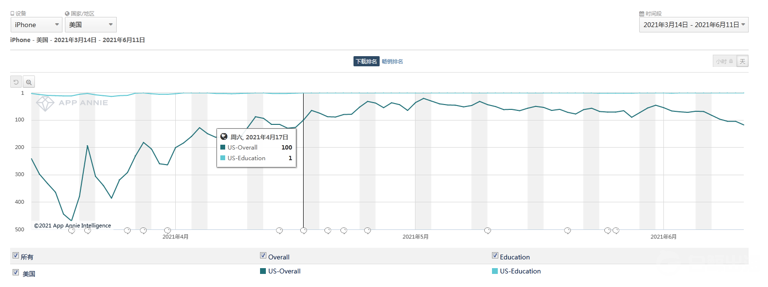
Task: Click the locked 小时 granularity button
Action: click(x=724, y=61)
